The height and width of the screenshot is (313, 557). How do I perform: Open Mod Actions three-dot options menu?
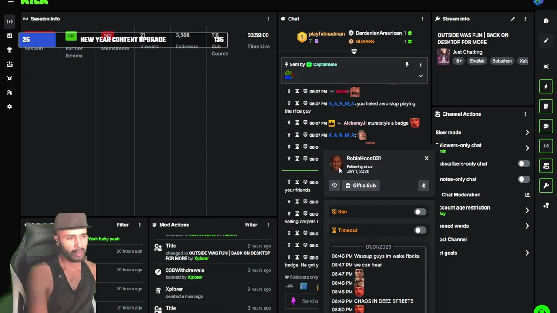coord(268,225)
